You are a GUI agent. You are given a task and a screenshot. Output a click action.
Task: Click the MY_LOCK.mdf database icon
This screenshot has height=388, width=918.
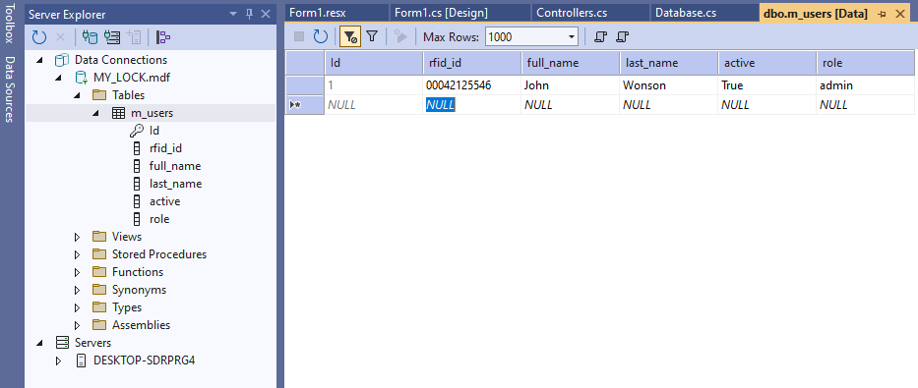[82, 78]
